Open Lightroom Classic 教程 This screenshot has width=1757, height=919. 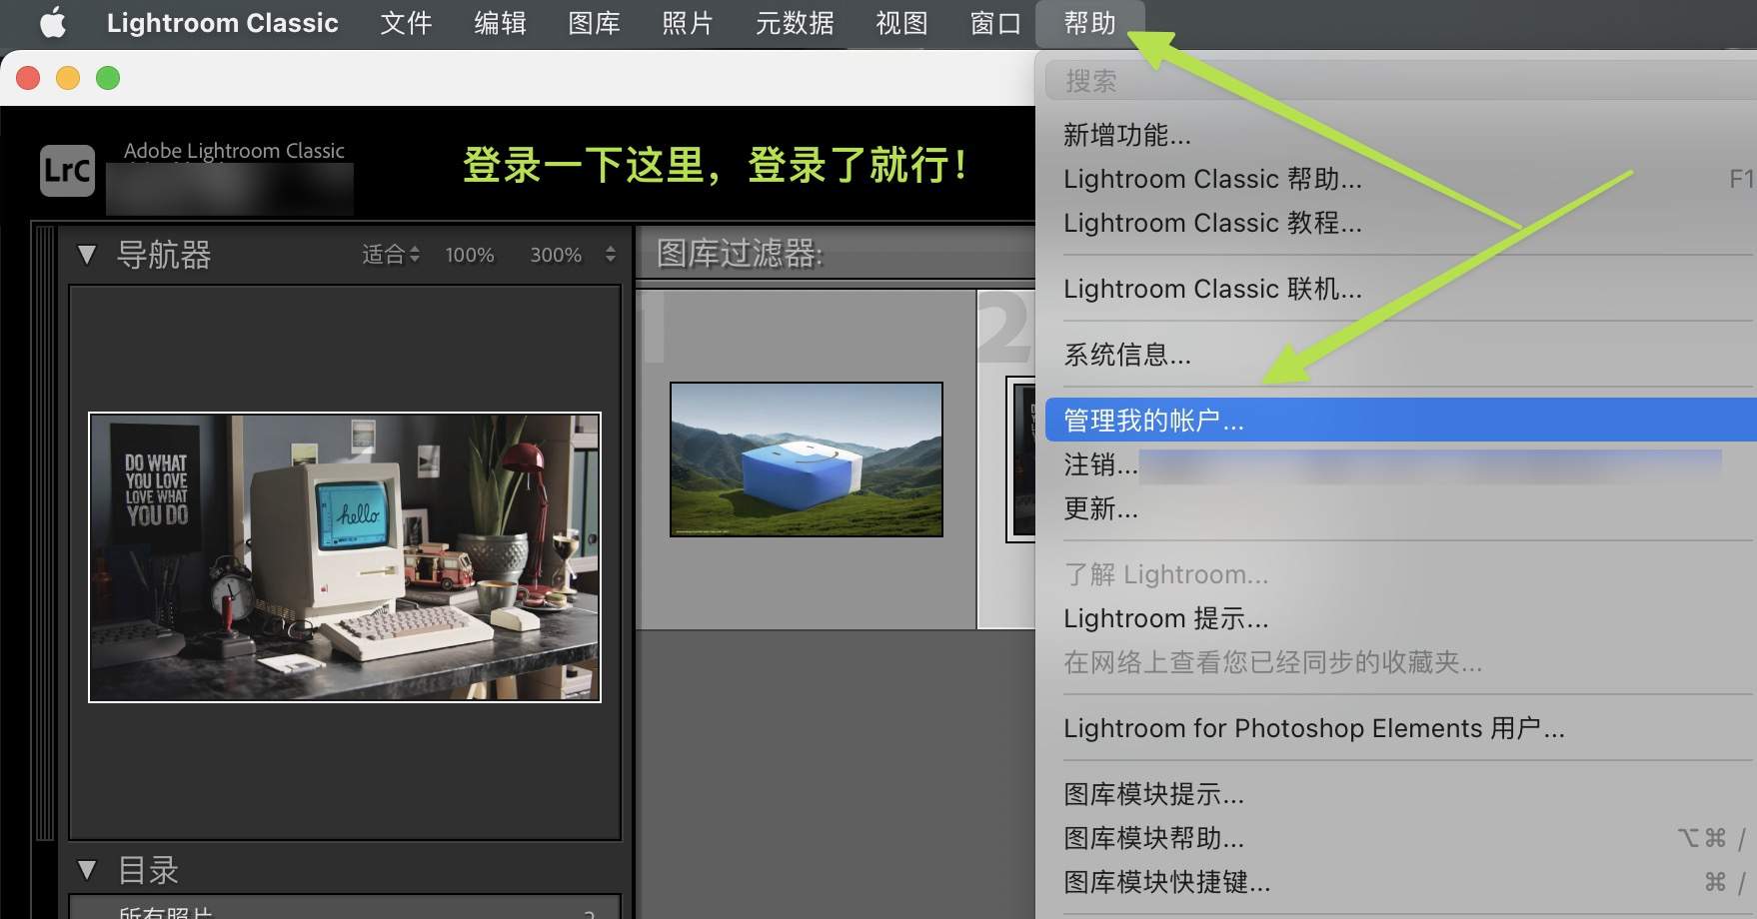pyautogui.click(x=1213, y=223)
